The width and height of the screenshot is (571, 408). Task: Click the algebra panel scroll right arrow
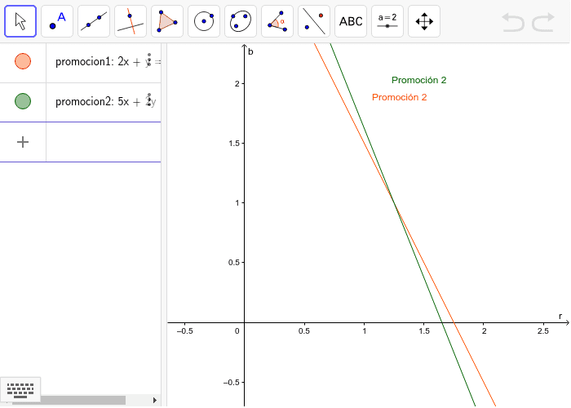tap(155, 401)
